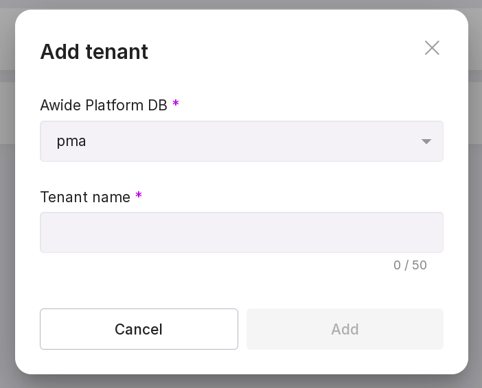Select the pma value in the combo box
Screen dimensions: 482x388
pyautogui.click(x=71, y=141)
